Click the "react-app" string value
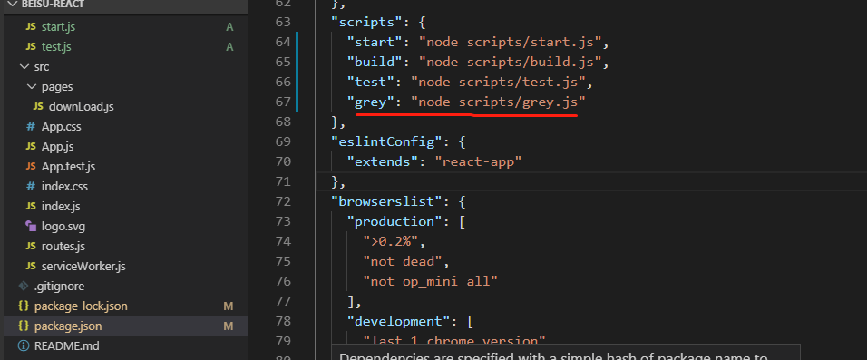 click(478, 161)
